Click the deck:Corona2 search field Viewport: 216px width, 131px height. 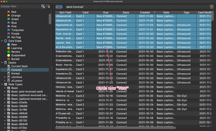point(137,7)
